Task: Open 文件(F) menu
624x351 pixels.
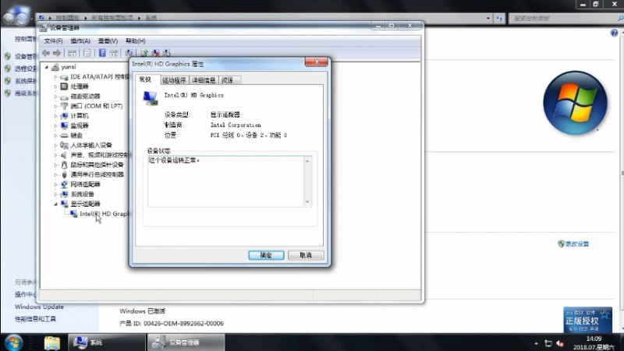Action: point(53,41)
